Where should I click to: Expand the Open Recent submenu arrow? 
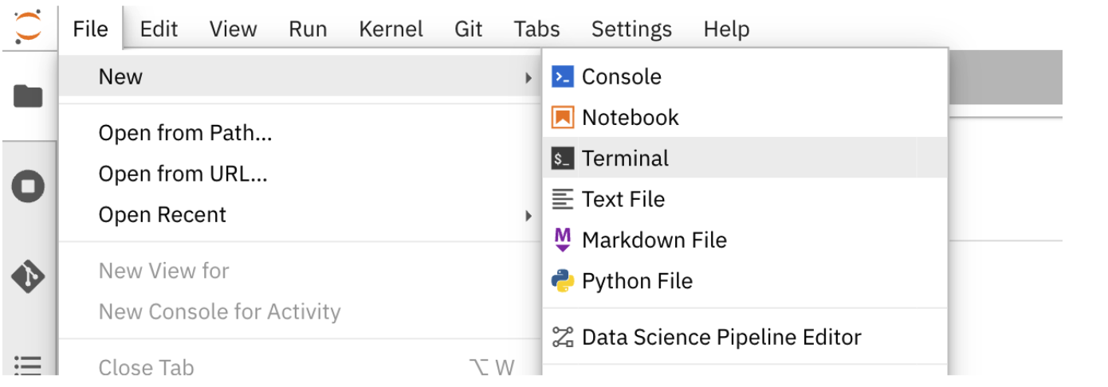click(x=528, y=215)
